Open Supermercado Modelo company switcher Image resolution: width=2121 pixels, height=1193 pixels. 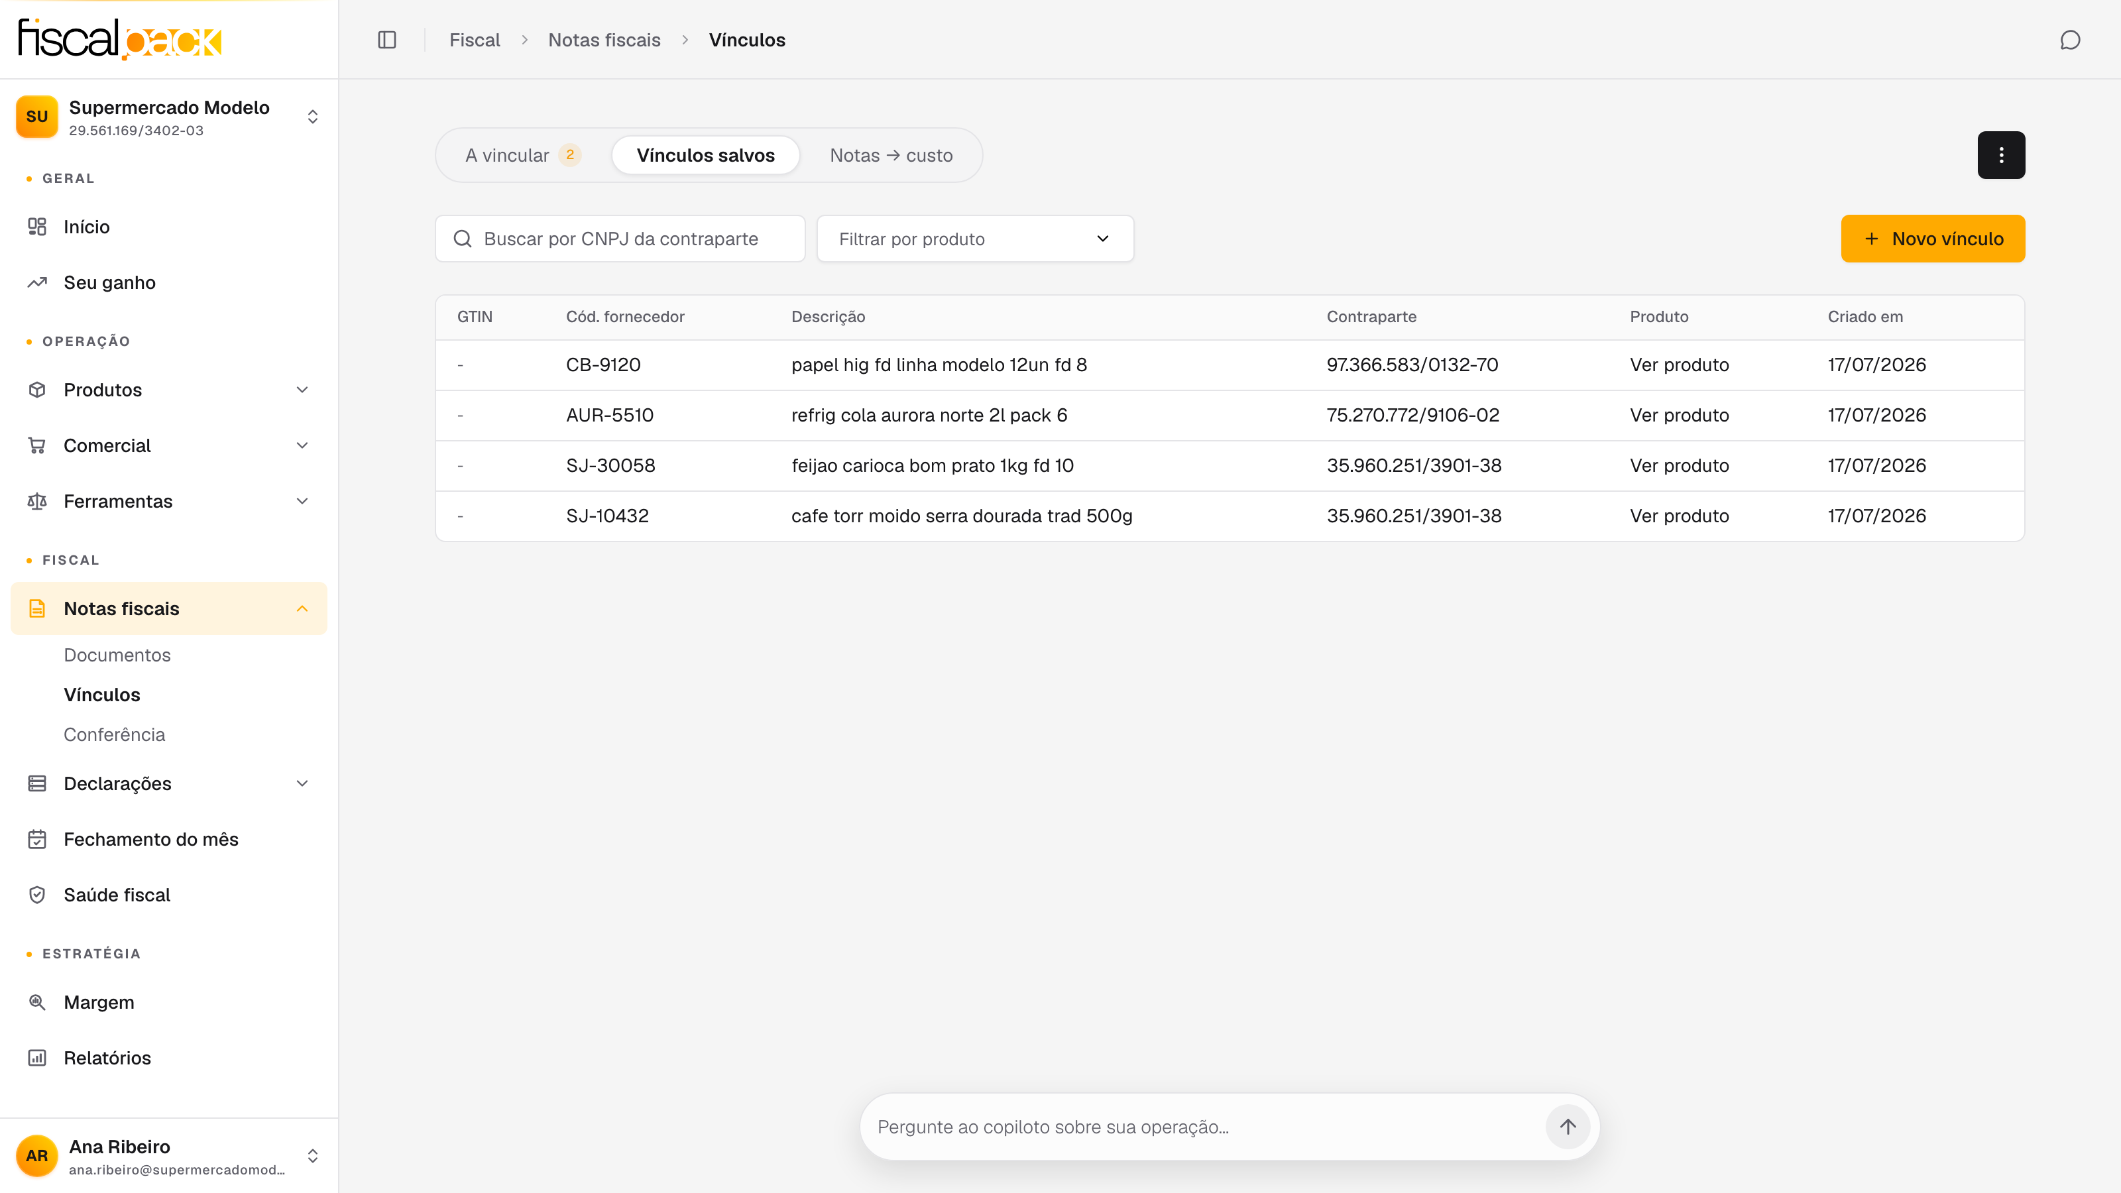(169, 117)
